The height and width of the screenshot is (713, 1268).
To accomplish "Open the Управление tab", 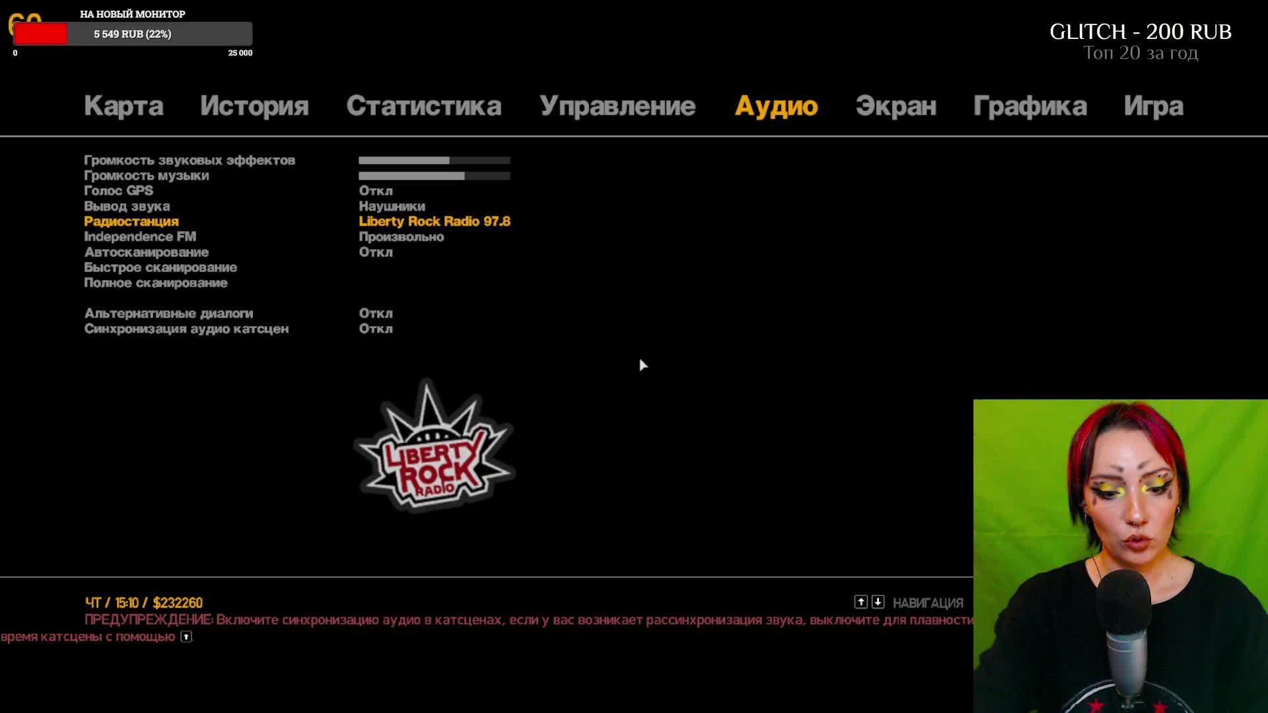I will [617, 106].
